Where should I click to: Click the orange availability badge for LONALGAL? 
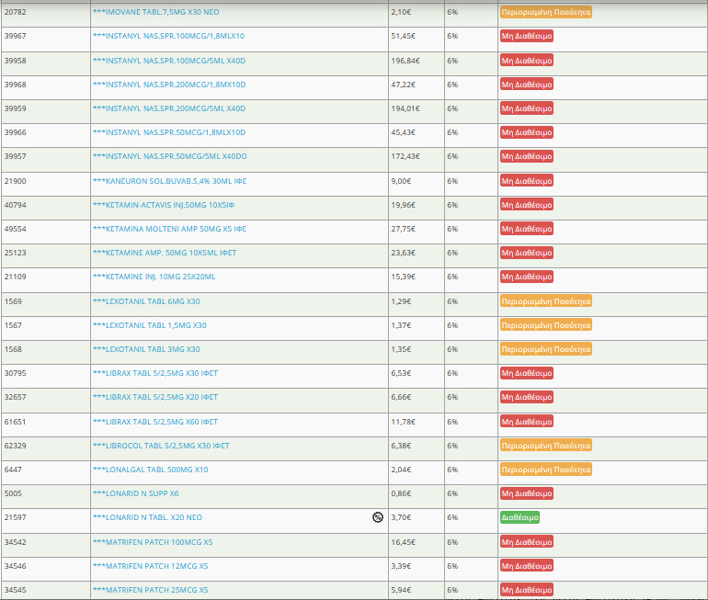pos(545,470)
